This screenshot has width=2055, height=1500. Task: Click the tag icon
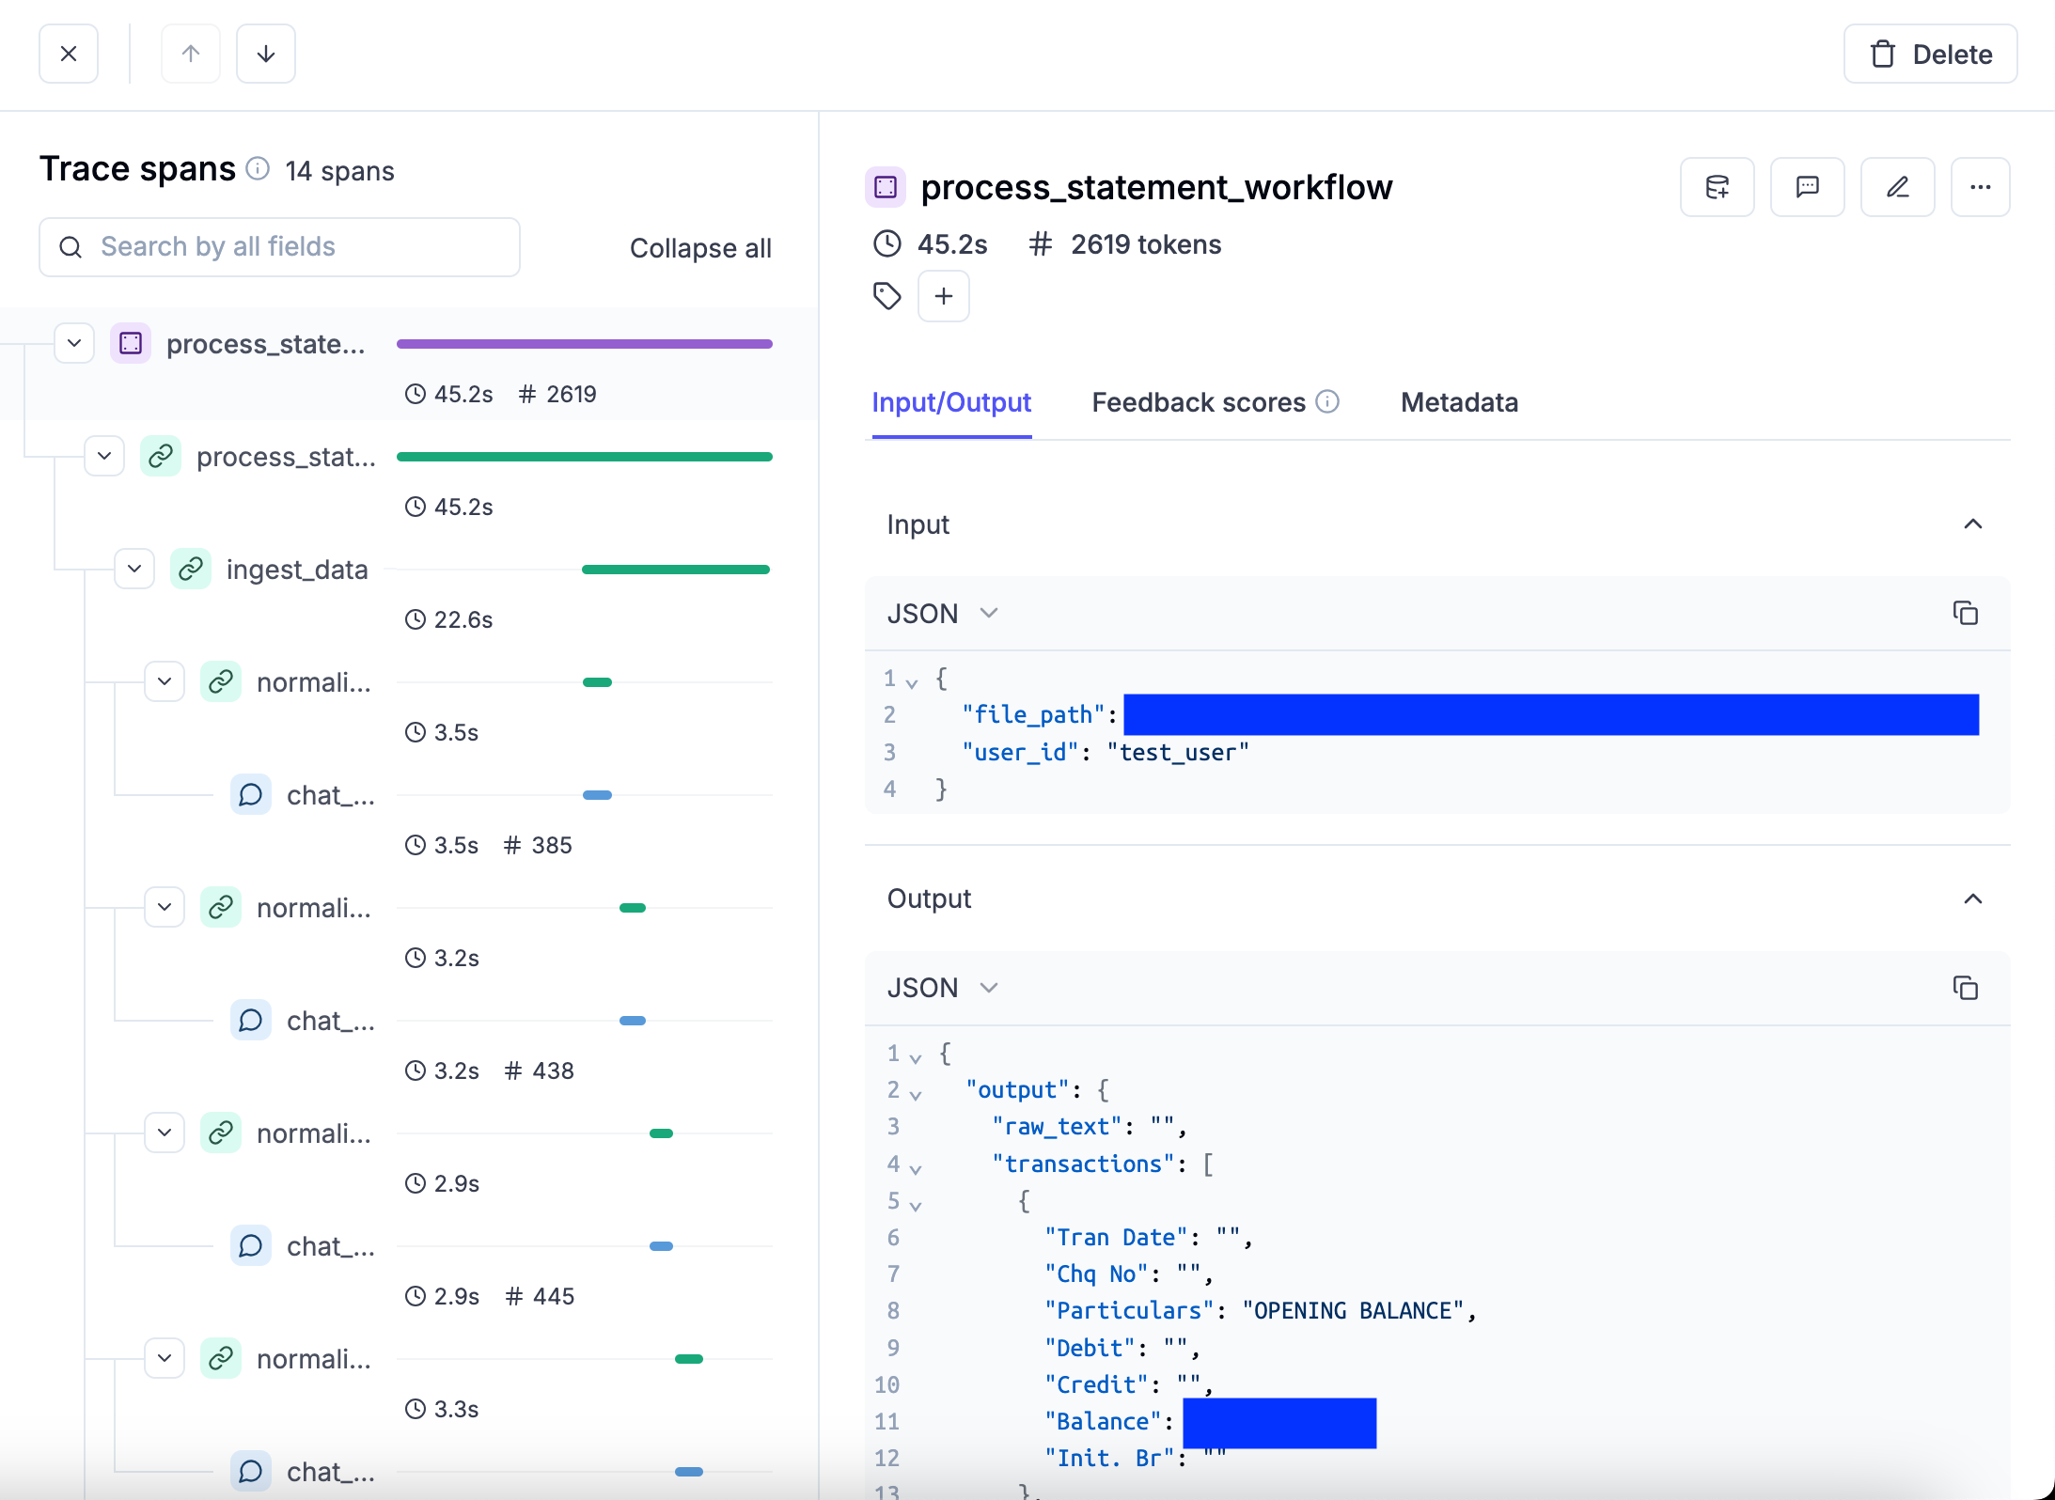tap(886, 296)
